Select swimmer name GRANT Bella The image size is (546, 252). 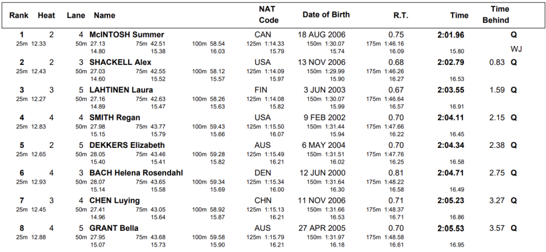coord(114,228)
